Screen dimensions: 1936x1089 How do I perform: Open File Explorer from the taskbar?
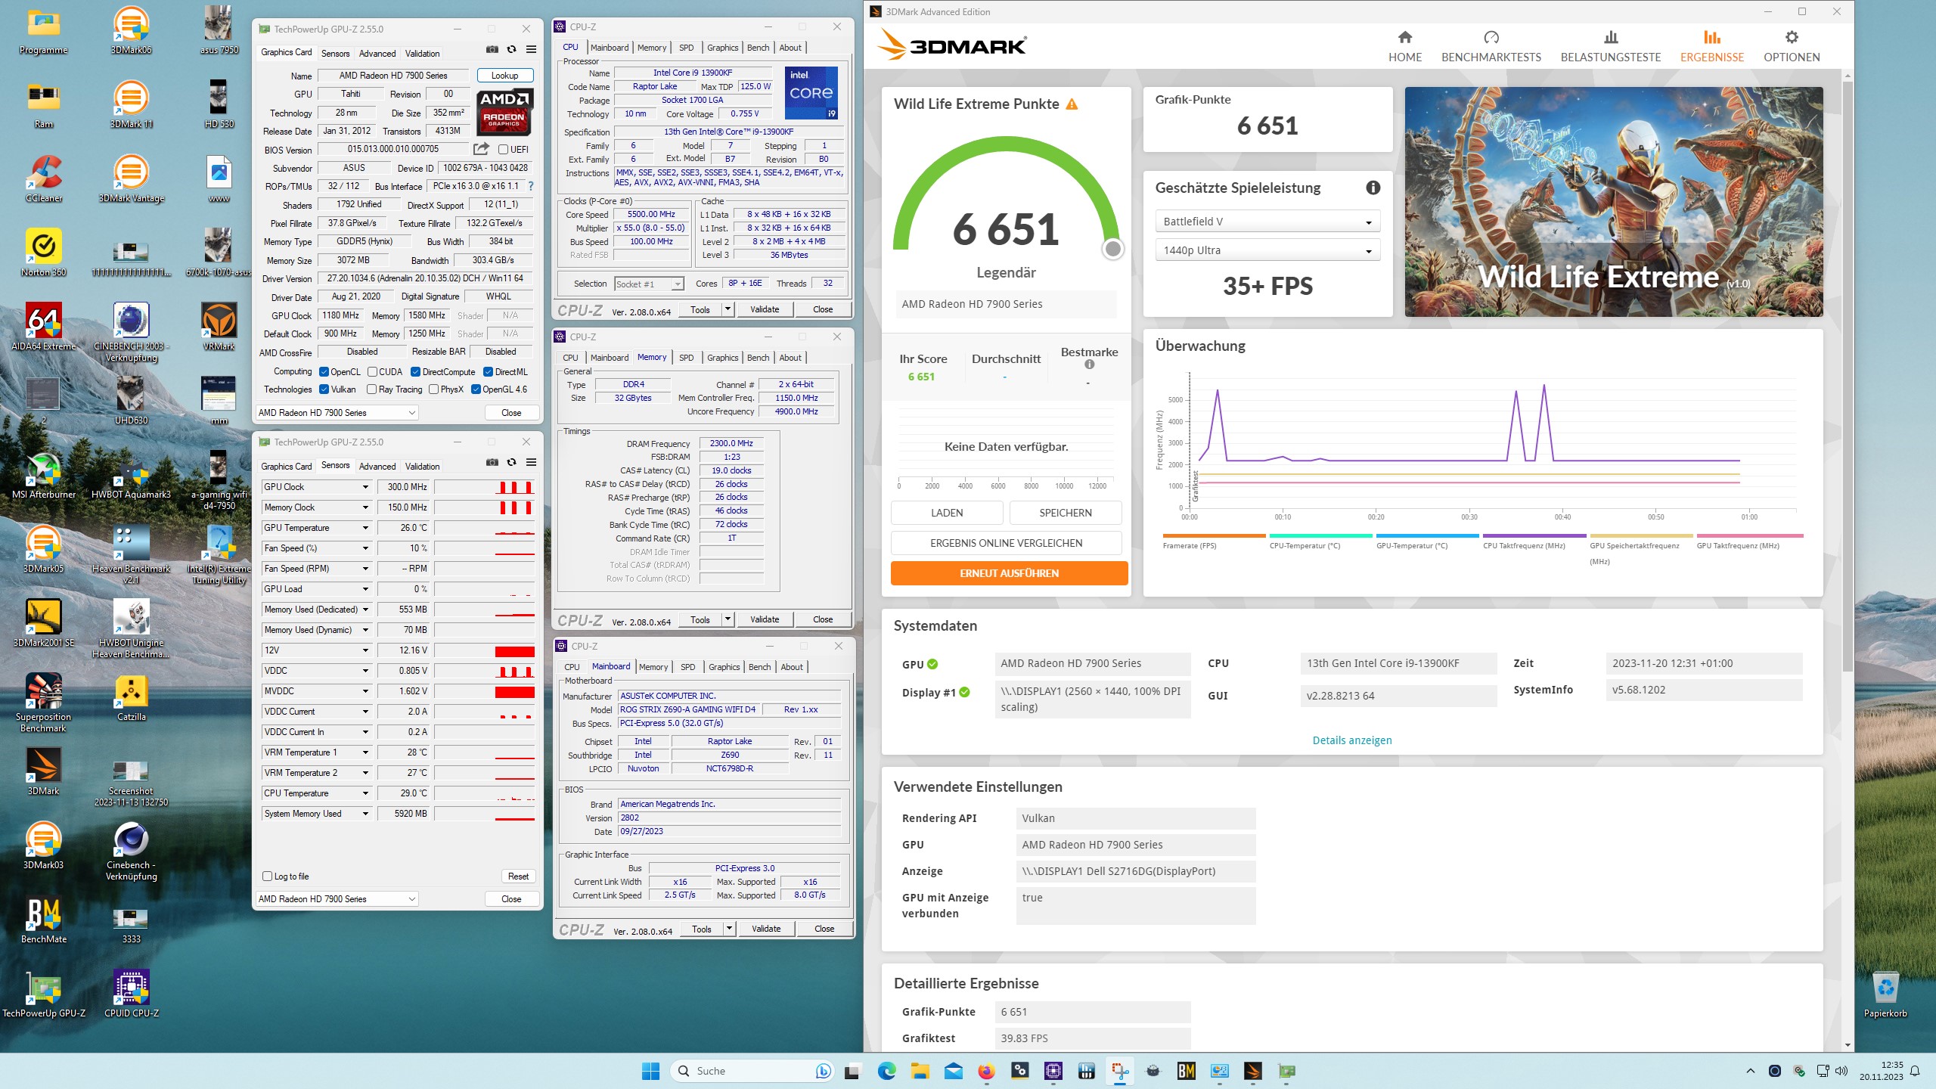pyautogui.click(x=920, y=1071)
